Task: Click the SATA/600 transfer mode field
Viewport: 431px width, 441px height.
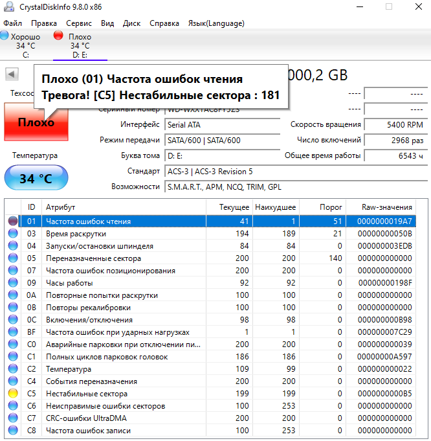Action: pos(222,140)
